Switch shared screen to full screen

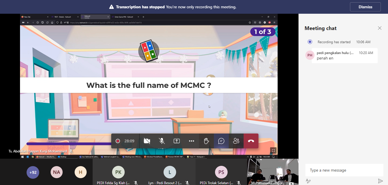click(273, 150)
